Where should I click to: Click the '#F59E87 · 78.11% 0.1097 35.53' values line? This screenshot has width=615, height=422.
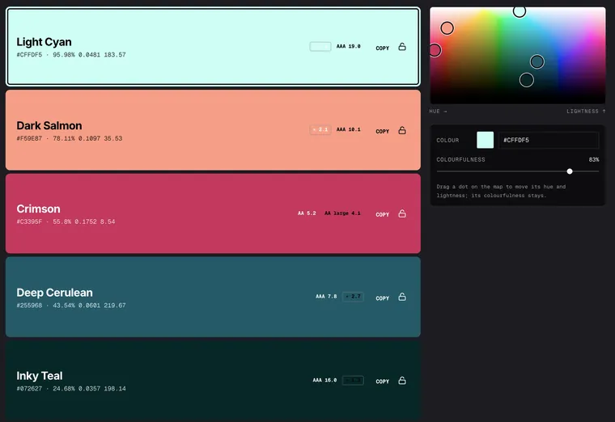coord(70,138)
